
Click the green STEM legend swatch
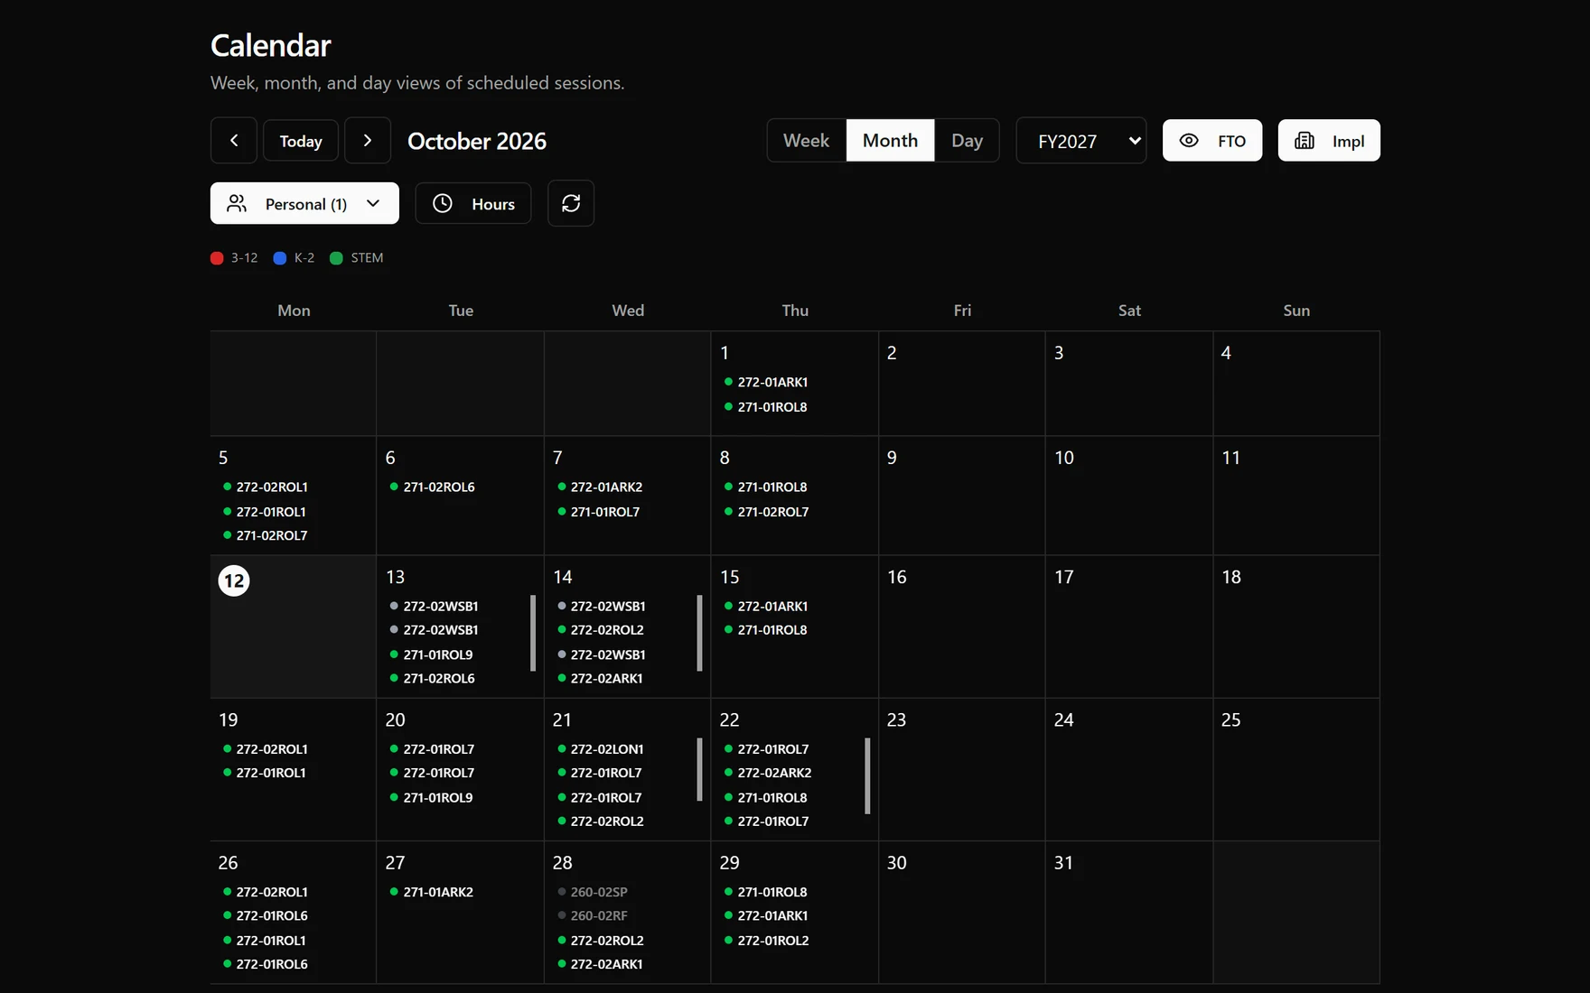[336, 258]
